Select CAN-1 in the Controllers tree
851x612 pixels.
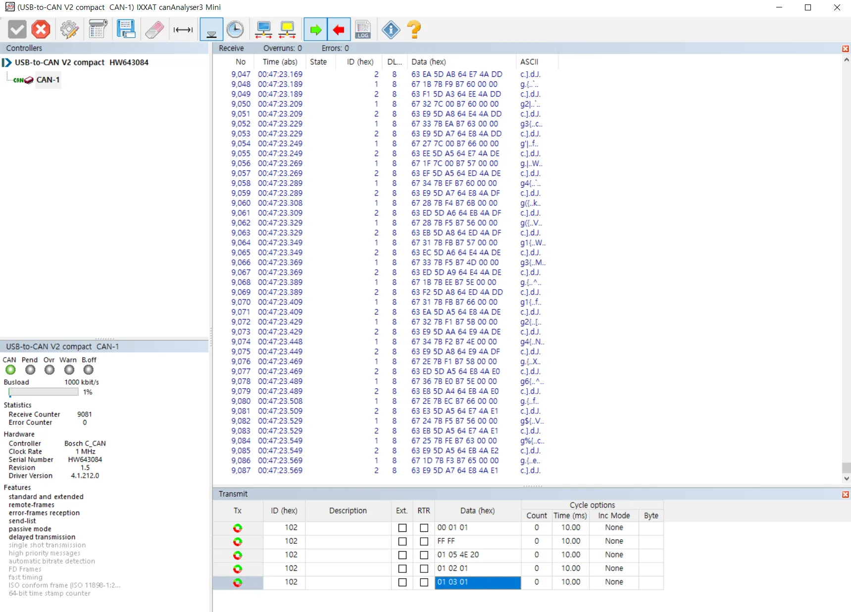point(48,80)
